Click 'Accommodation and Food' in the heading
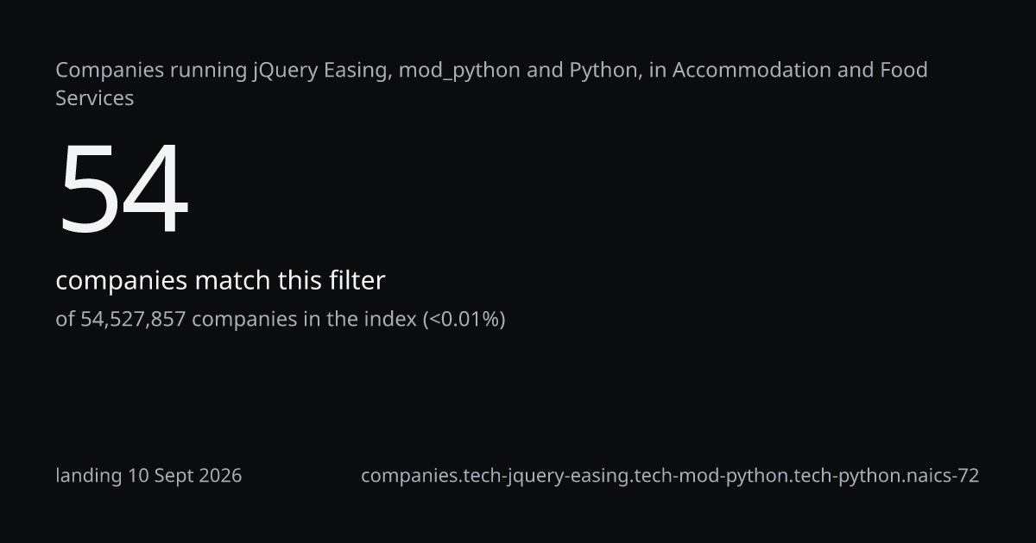Image resolution: width=1036 pixels, height=543 pixels. click(x=800, y=70)
